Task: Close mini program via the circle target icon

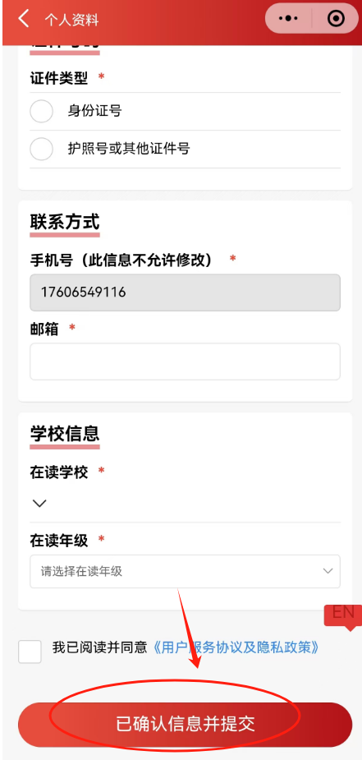Action: coord(336,18)
